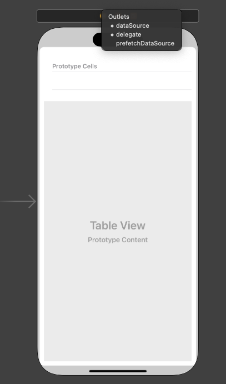Click the connected dot beside delegate
226x384 pixels.
pyautogui.click(x=112, y=35)
